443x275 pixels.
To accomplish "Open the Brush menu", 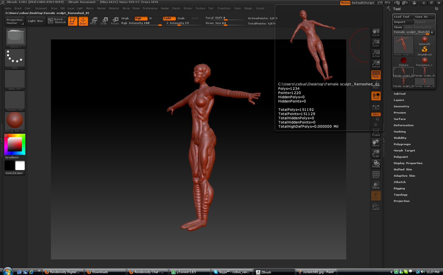I will [18, 8].
